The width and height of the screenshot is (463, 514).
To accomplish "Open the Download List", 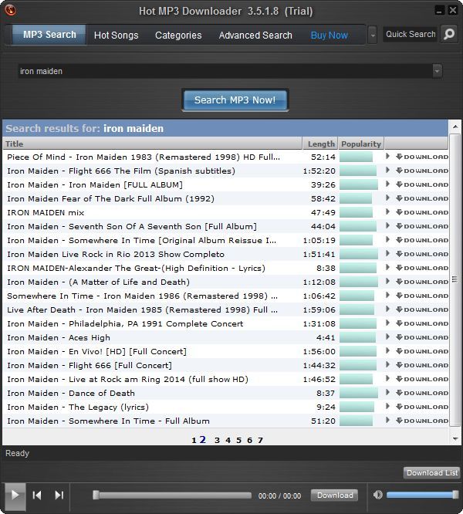I will pyautogui.click(x=432, y=472).
